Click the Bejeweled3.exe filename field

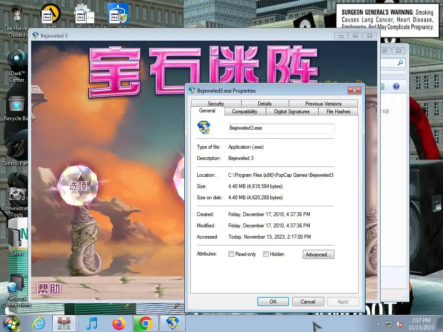click(281, 128)
